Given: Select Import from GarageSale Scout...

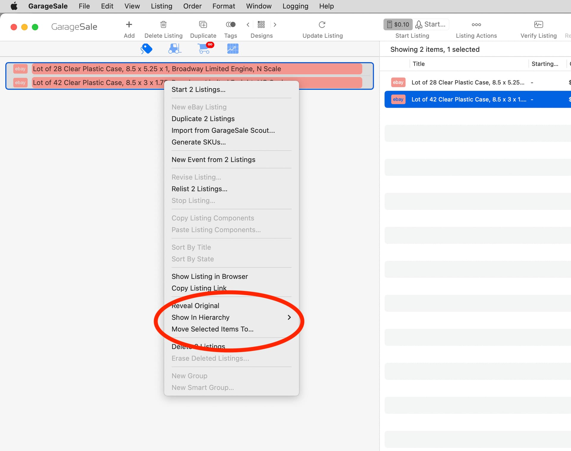Looking at the screenshot, I should tap(231, 130).
